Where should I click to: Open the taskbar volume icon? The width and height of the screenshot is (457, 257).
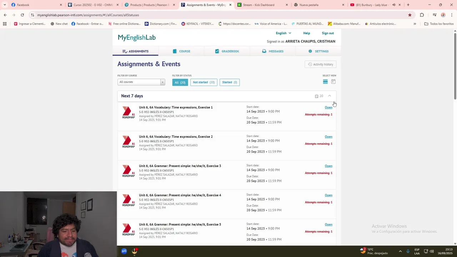pyautogui.click(x=432, y=251)
